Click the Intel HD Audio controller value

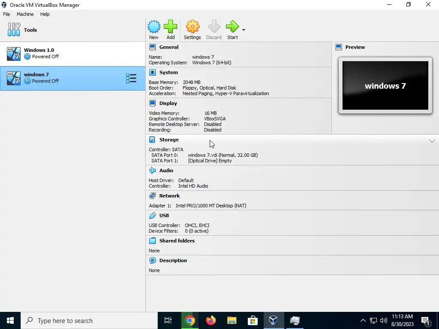pos(193,186)
